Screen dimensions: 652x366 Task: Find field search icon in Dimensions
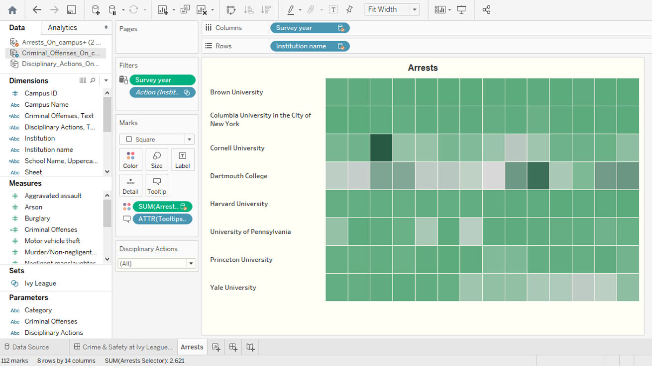point(93,80)
